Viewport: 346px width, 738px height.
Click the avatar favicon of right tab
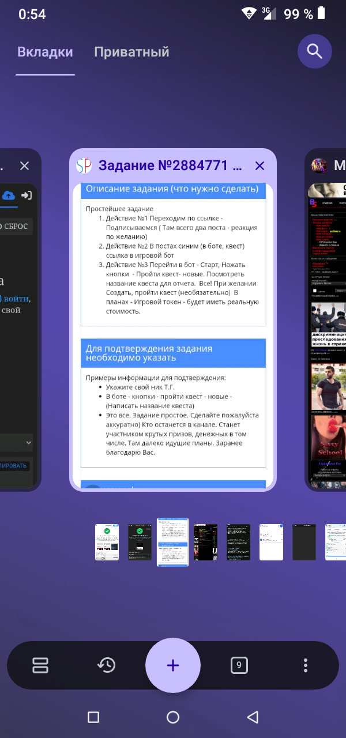click(319, 166)
